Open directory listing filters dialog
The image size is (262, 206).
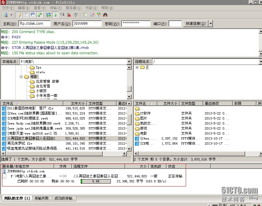[x=85, y=15]
